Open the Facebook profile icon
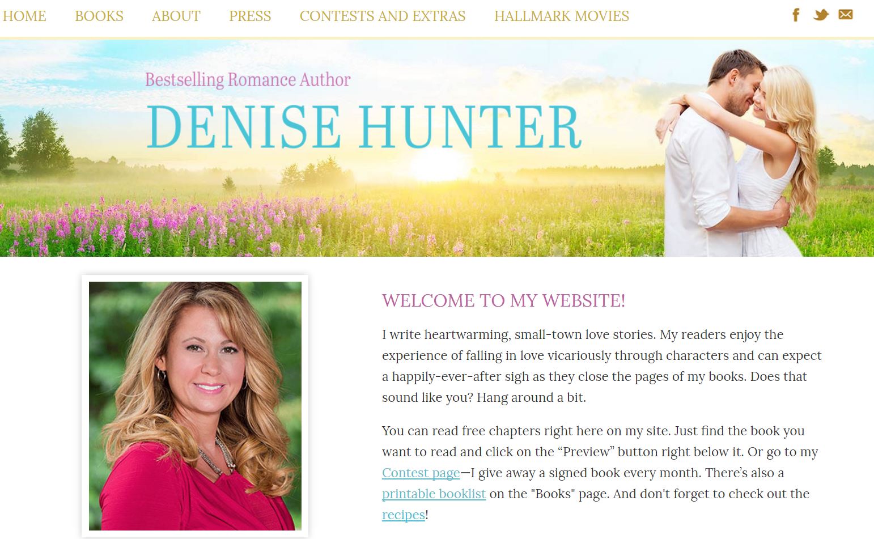The image size is (874, 539). tap(796, 15)
